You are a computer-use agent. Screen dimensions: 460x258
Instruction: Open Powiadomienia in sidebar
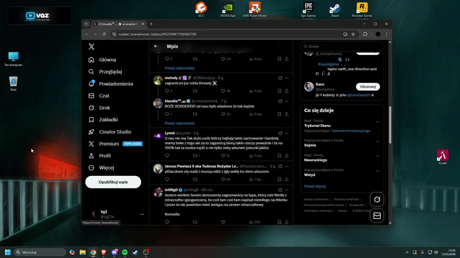pos(111,84)
